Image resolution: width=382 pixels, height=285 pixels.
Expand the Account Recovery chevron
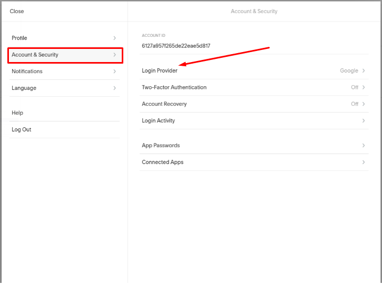364,104
